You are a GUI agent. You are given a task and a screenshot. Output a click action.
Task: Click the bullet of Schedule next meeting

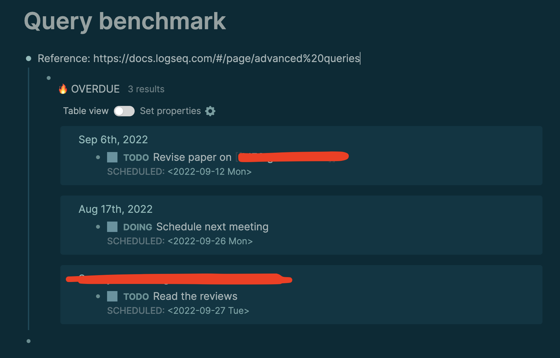pyautogui.click(x=98, y=227)
